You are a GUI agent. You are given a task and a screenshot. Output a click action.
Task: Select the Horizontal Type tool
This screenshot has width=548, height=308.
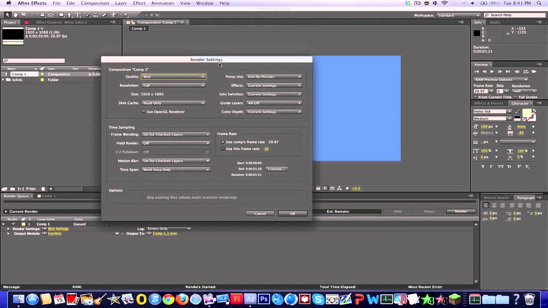(77, 15)
